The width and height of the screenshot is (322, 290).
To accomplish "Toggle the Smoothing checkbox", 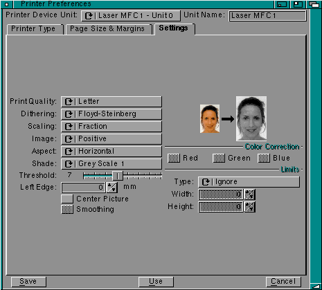I will click(67, 210).
